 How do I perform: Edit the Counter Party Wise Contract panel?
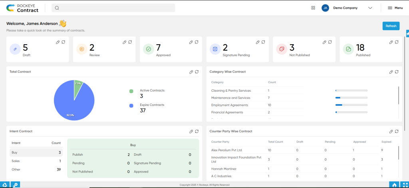coord(391,131)
